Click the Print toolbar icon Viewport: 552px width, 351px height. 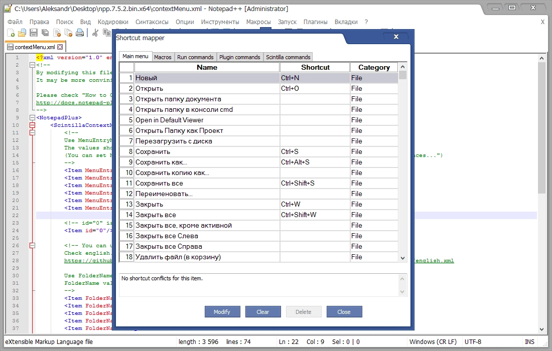pyautogui.click(x=80, y=33)
